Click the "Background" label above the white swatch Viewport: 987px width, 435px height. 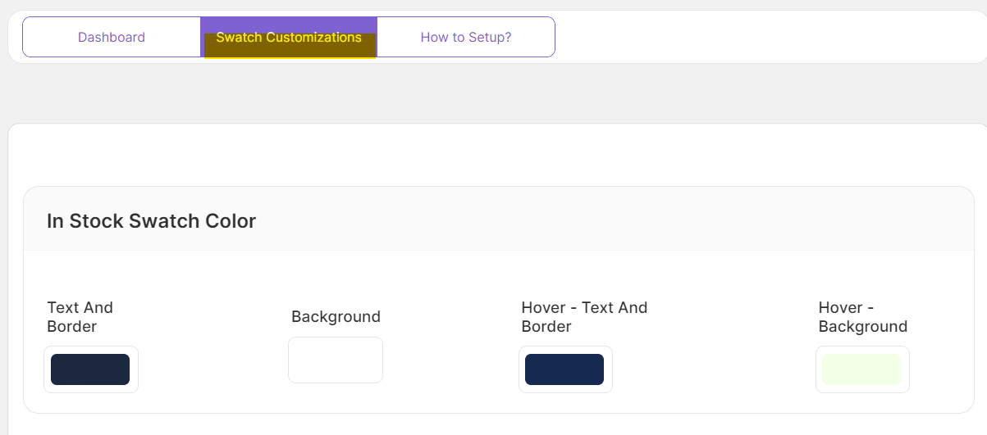[x=336, y=317]
